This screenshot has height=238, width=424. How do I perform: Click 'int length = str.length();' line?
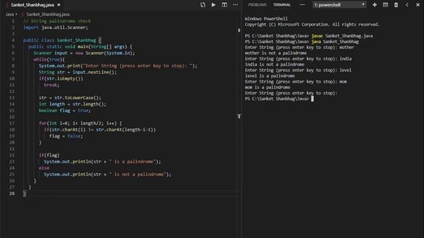point(72,104)
